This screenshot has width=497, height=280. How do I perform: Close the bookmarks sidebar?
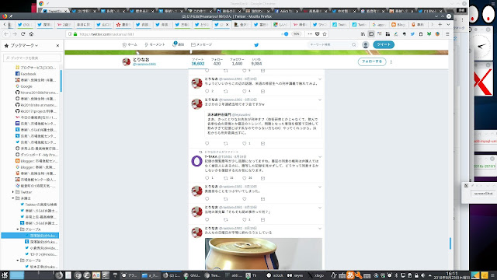[57, 46]
